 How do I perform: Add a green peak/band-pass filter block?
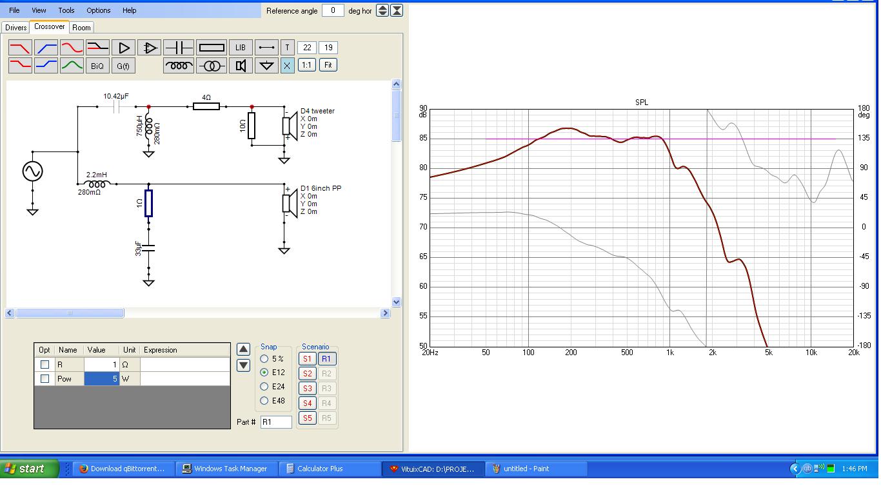click(x=72, y=65)
